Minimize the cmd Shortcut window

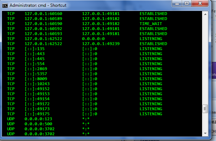(177, 4)
